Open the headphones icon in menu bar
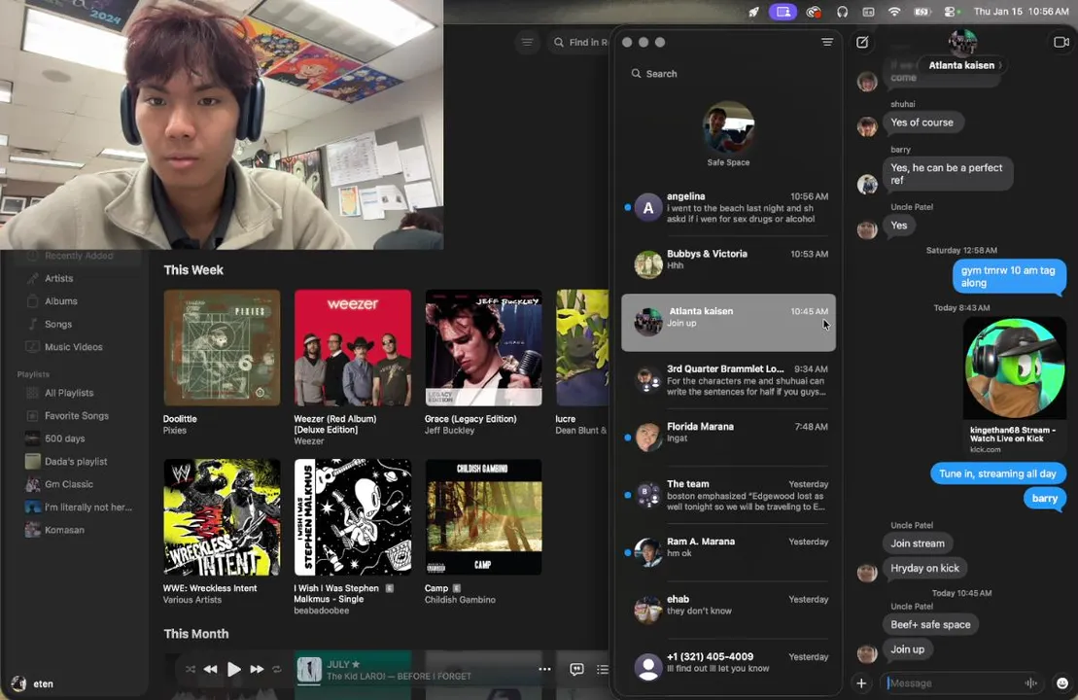1078x700 pixels. click(842, 12)
